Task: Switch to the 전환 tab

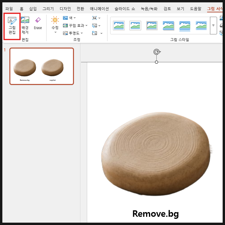Action: pos(80,9)
